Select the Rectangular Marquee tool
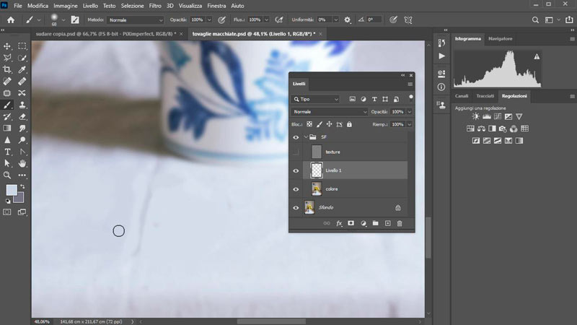The image size is (577, 325). [22, 46]
